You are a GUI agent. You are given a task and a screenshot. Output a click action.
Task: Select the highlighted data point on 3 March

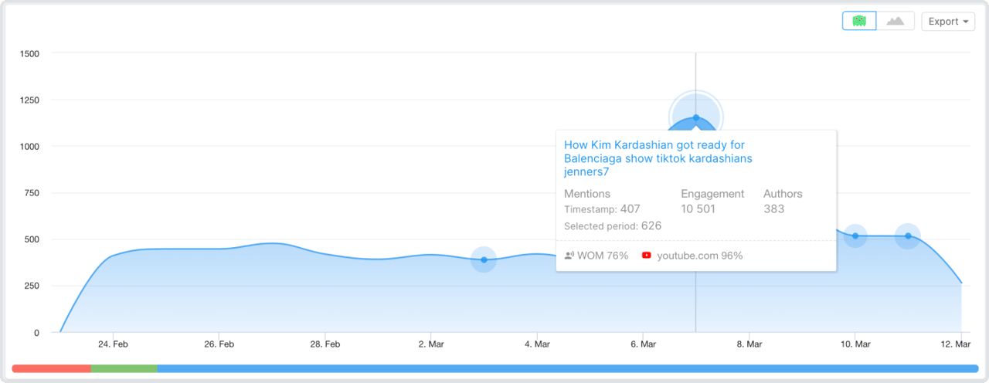click(484, 260)
